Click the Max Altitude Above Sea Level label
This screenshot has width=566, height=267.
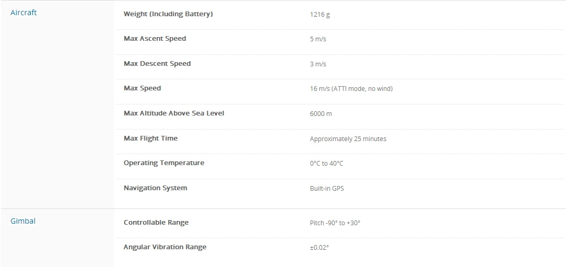click(174, 113)
